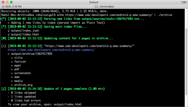
Task: Click 'Updating content for 1 pages' line
Action: click(57, 38)
